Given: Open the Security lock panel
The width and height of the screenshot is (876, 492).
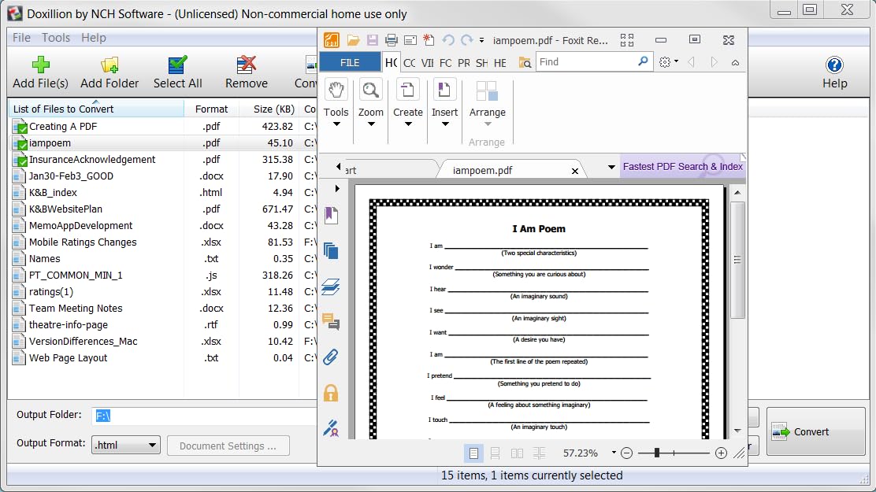Looking at the screenshot, I should (331, 393).
